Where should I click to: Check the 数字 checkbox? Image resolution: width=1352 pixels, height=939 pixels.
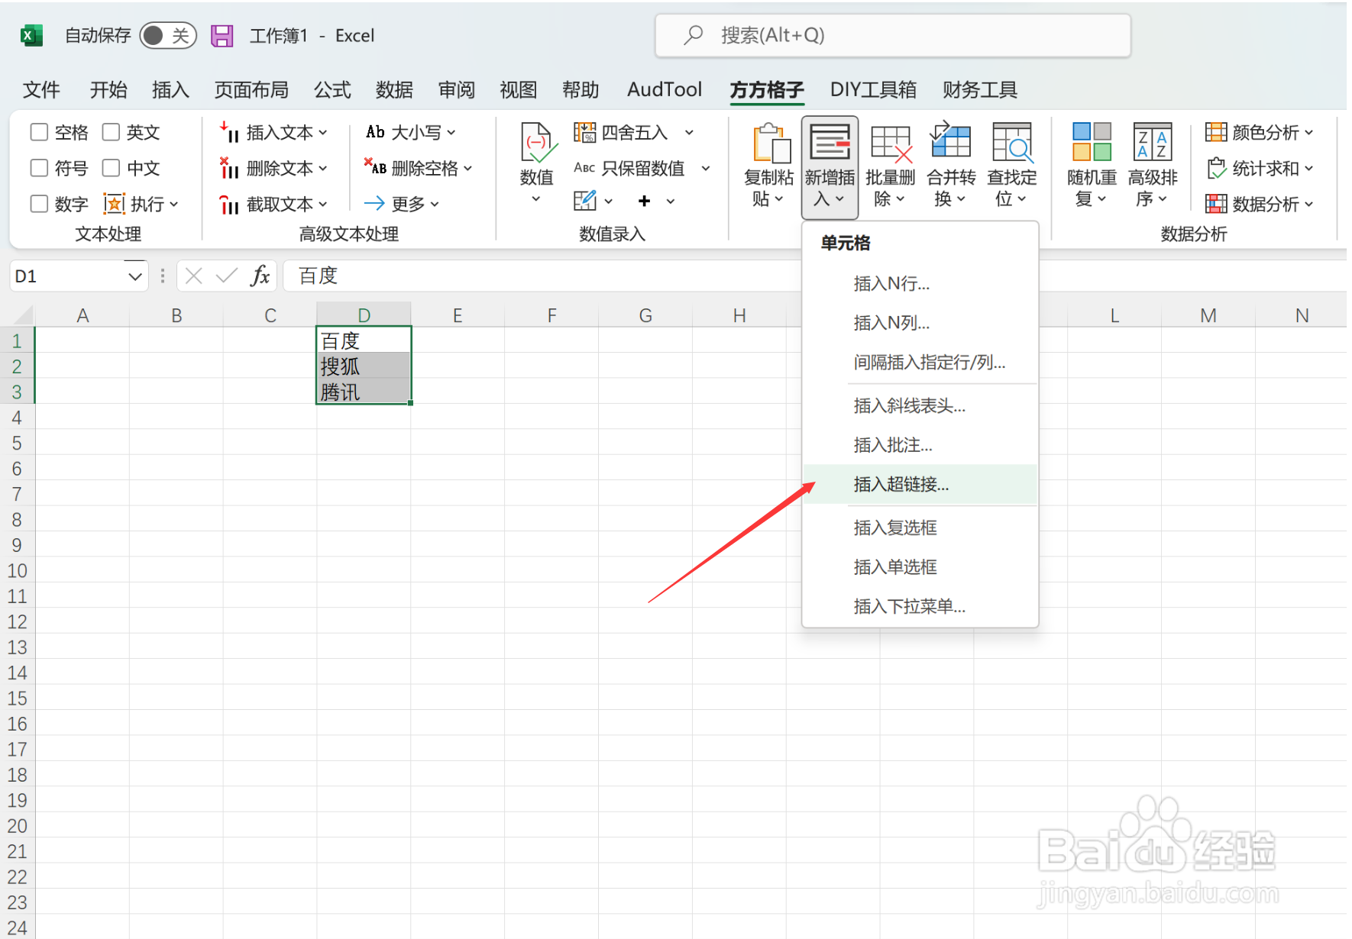[39, 204]
